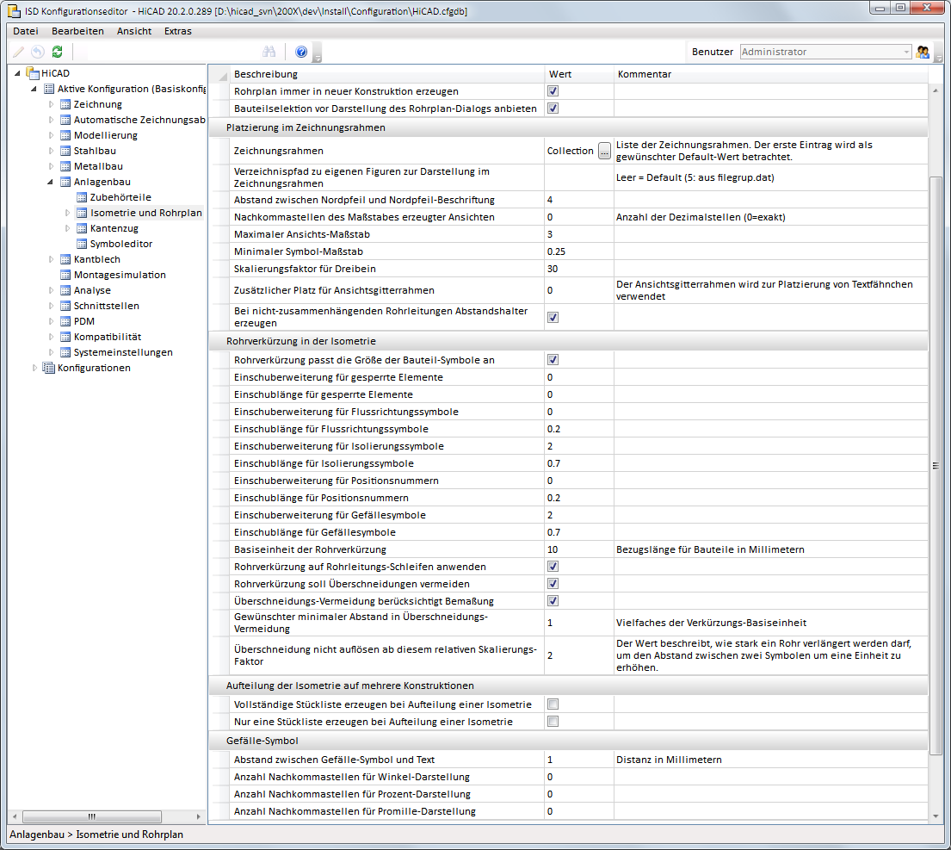Click the 'Skalierungsfaktor für Dreibein' value field

[x=578, y=269]
